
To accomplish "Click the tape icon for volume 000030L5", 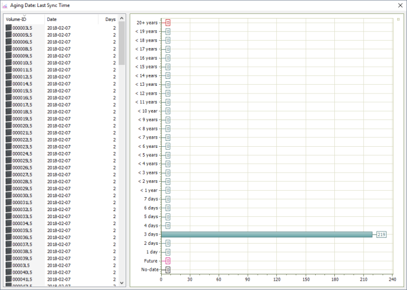I will tap(9, 195).
